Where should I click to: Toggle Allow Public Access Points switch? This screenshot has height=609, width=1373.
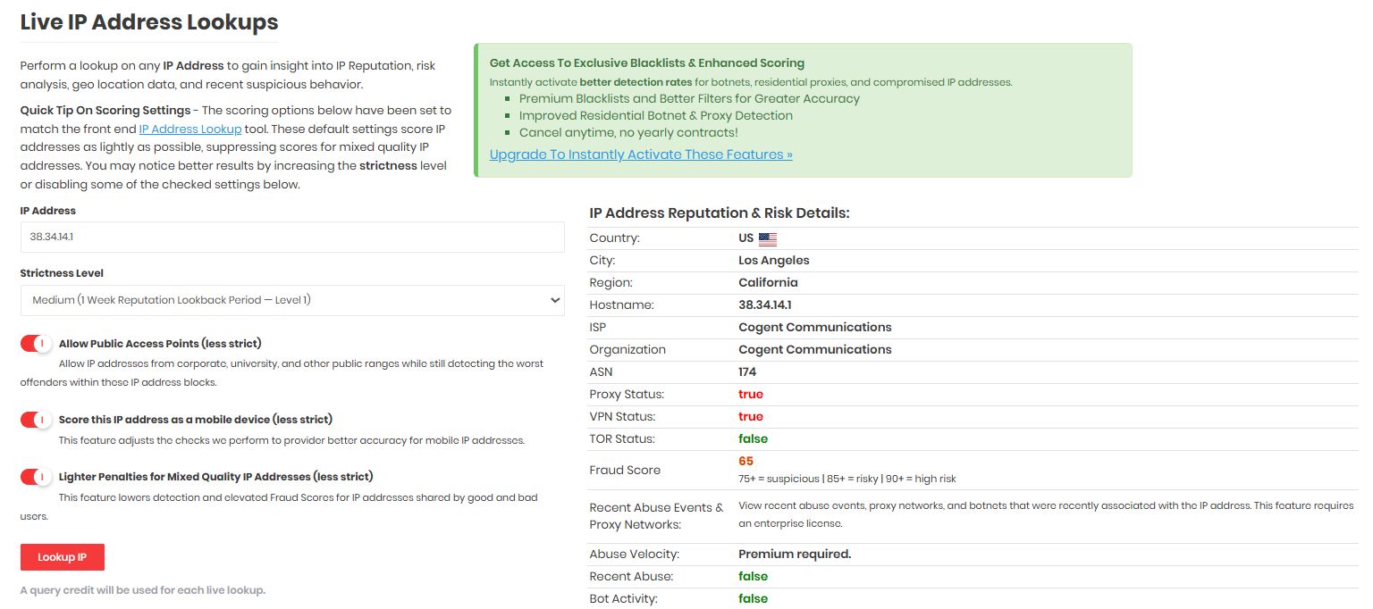37,344
